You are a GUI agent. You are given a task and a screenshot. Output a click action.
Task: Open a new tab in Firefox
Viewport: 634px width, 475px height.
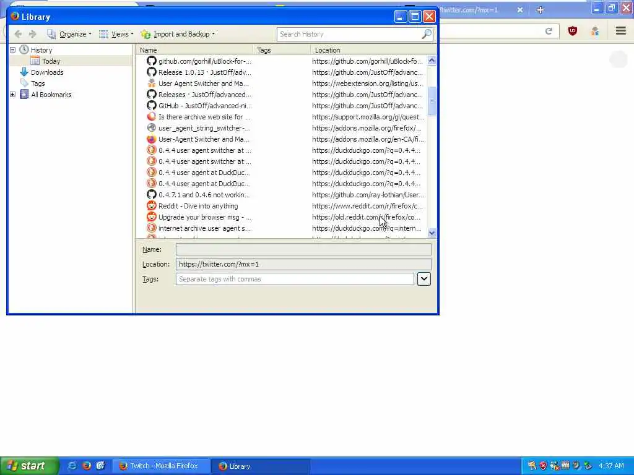click(x=540, y=10)
